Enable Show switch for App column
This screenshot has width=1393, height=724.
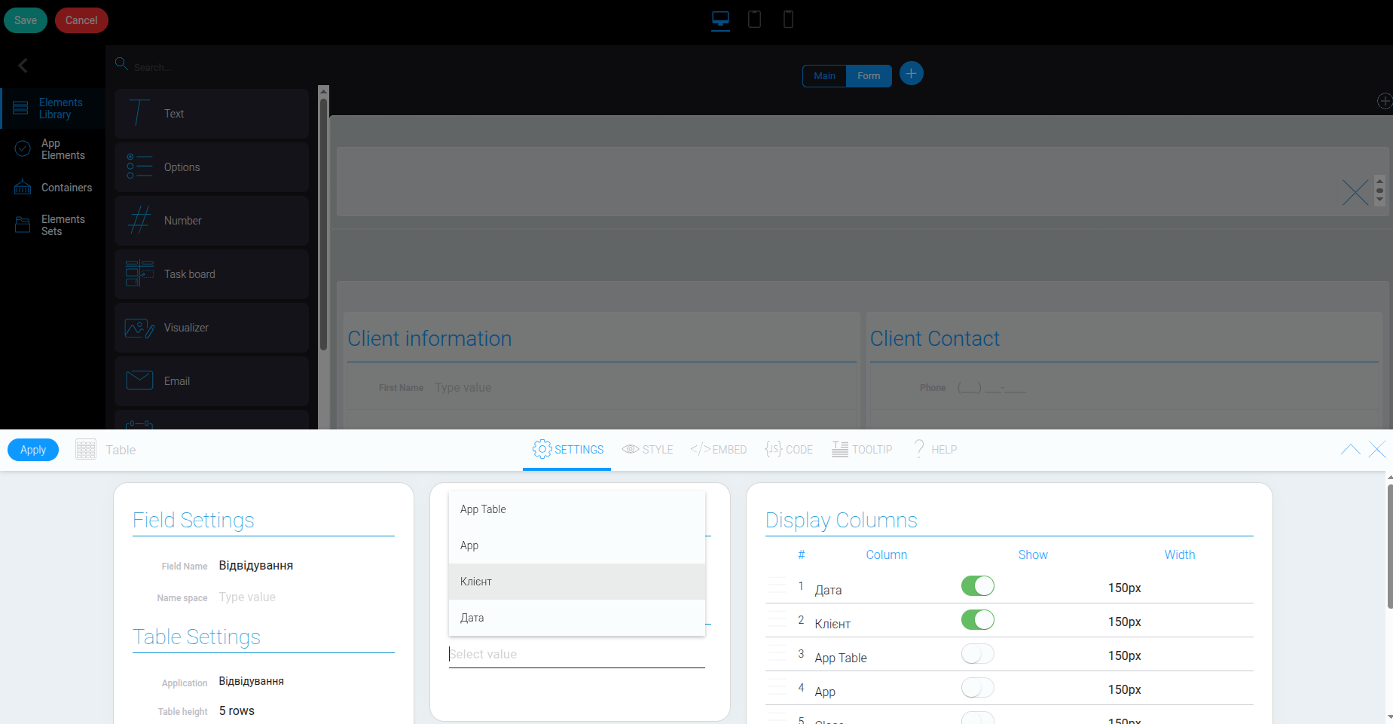tap(978, 688)
